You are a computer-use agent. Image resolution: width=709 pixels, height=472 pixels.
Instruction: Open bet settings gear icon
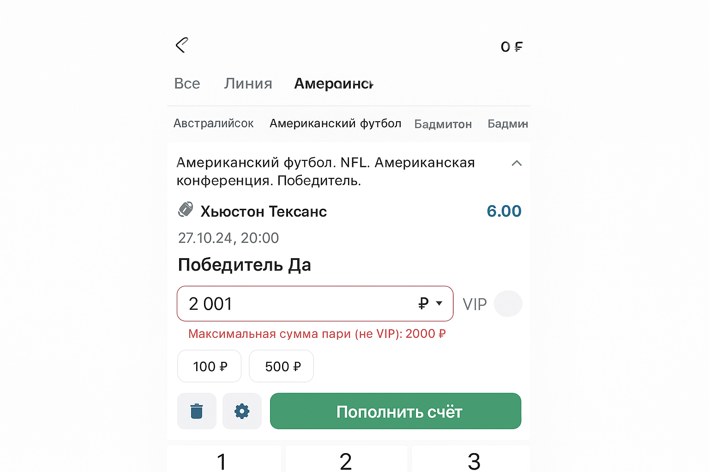tap(242, 411)
